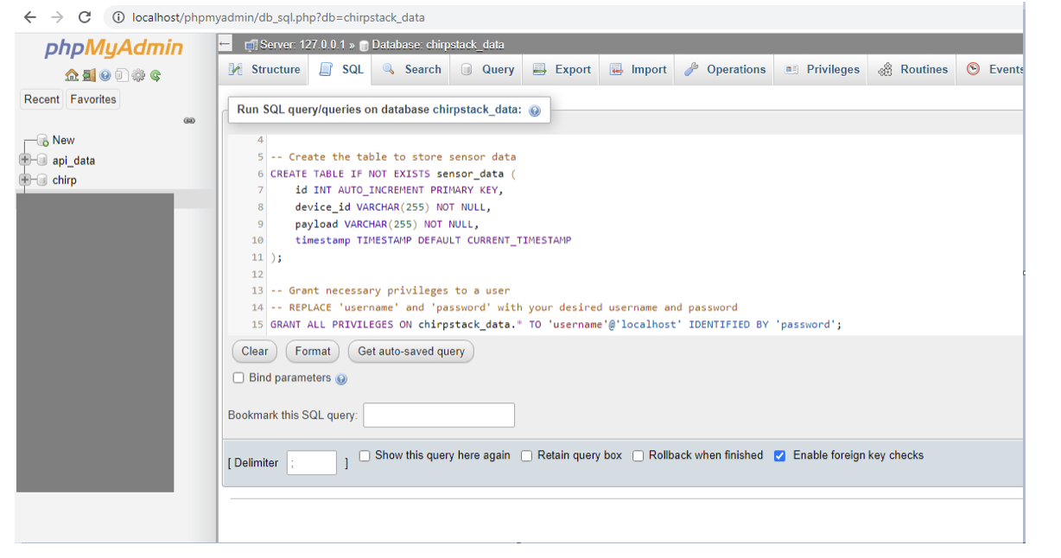Check the Show this query here again box
This screenshot has height=558, width=1061.
coord(365,455)
